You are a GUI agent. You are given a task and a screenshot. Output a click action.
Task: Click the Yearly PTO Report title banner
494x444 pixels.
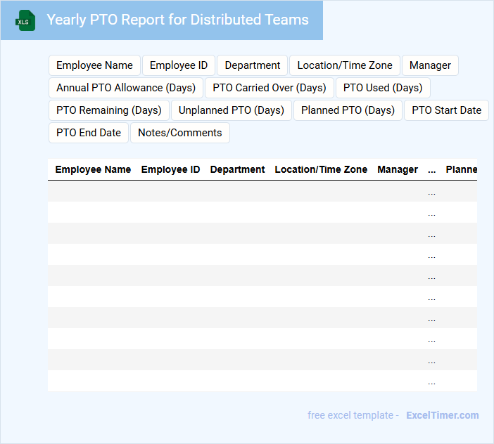point(177,20)
